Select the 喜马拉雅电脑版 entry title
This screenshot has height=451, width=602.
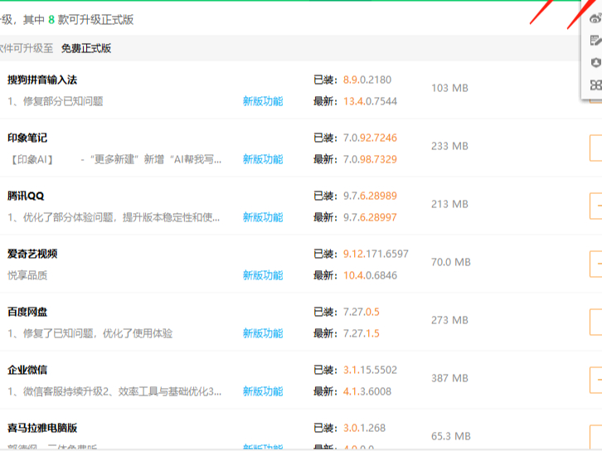click(x=42, y=428)
